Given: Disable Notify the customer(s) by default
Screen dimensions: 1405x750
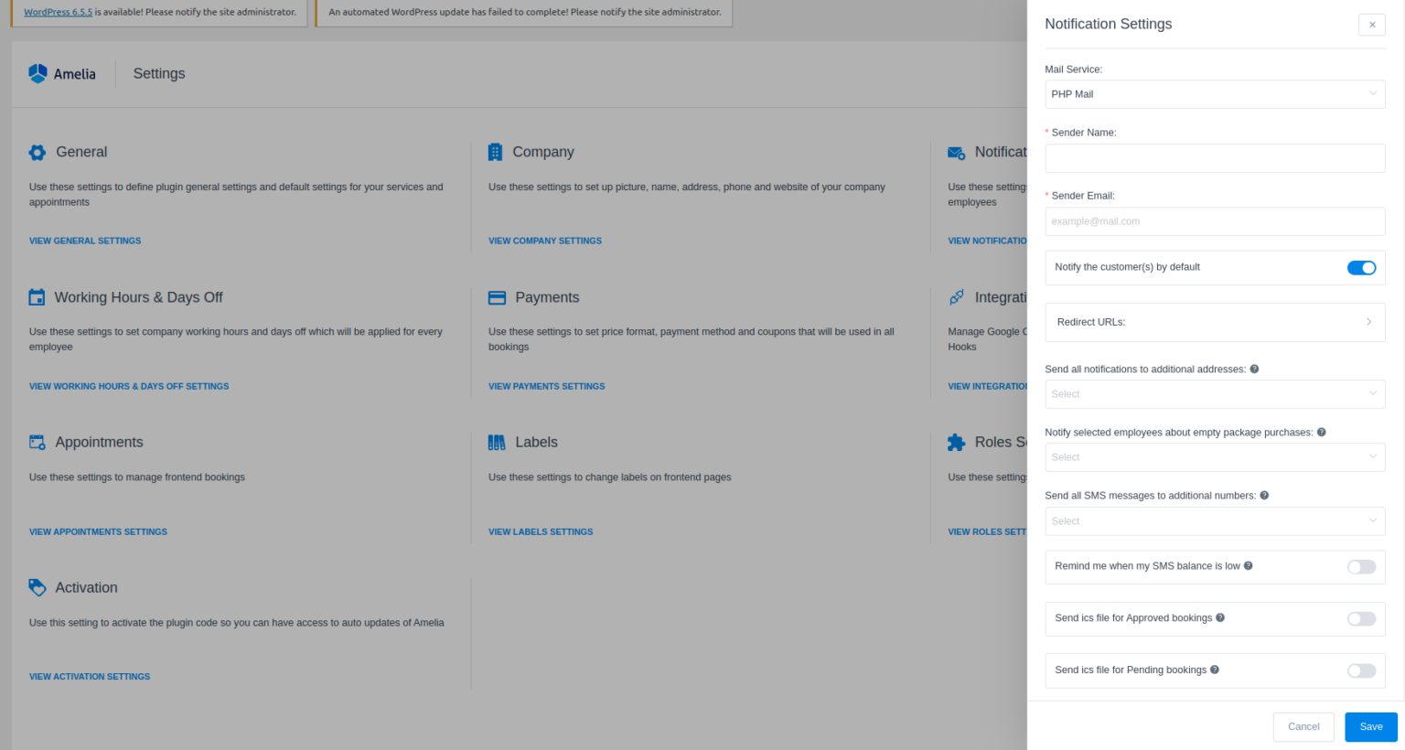Looking at the screenshot, I should pos(1361,267).
